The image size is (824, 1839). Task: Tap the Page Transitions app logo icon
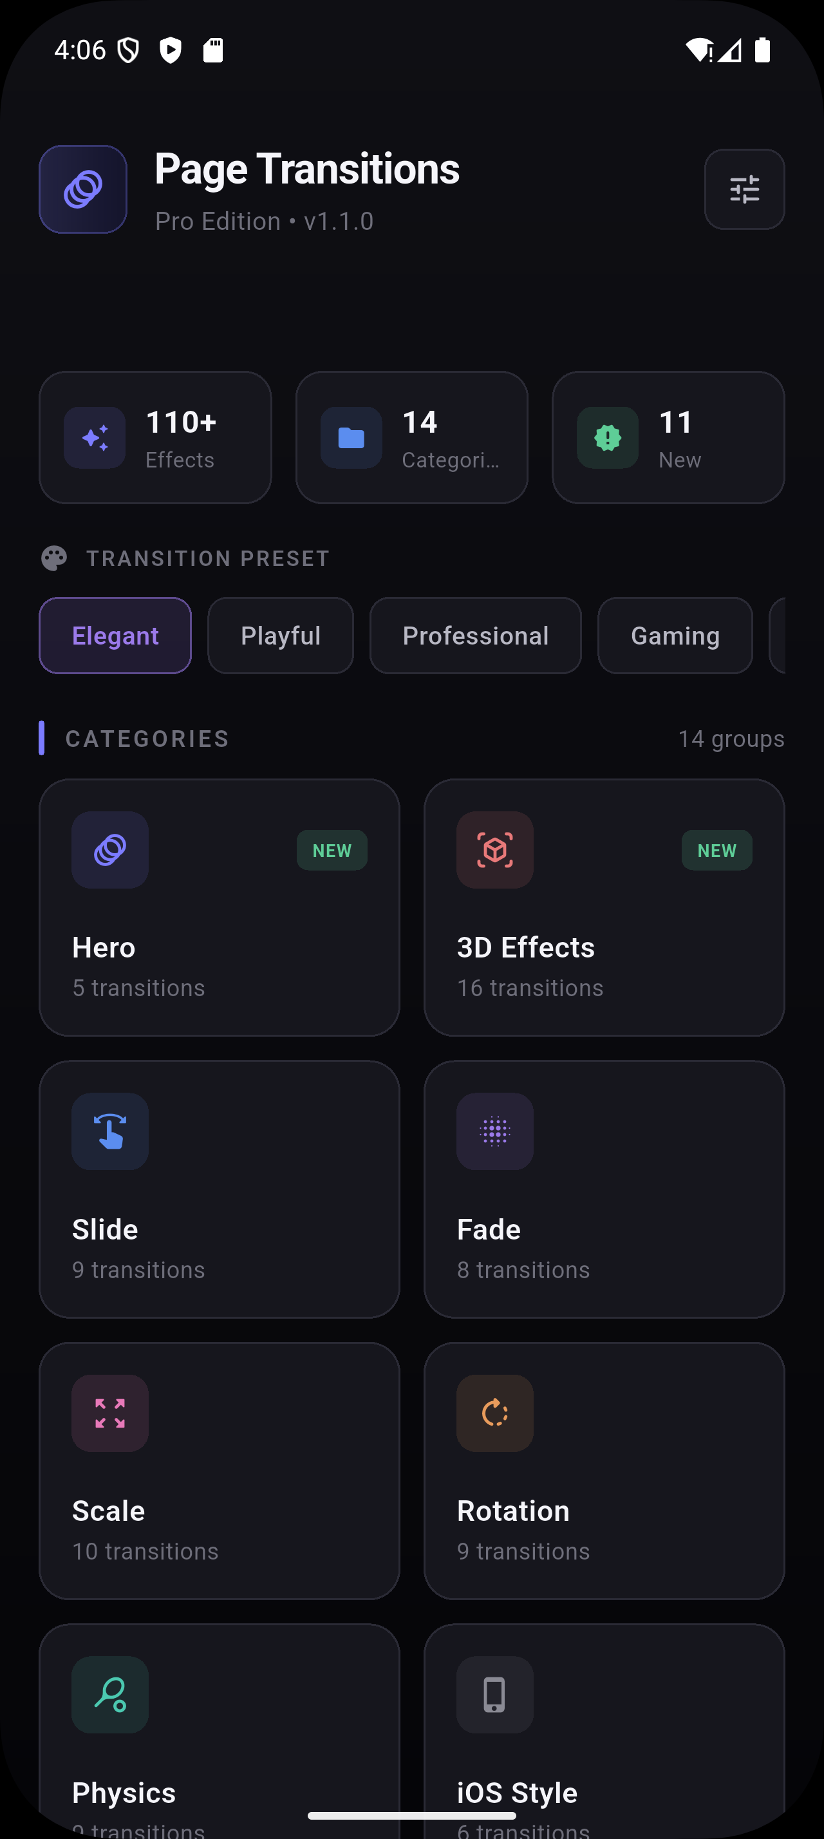click(x=84, y=189)
